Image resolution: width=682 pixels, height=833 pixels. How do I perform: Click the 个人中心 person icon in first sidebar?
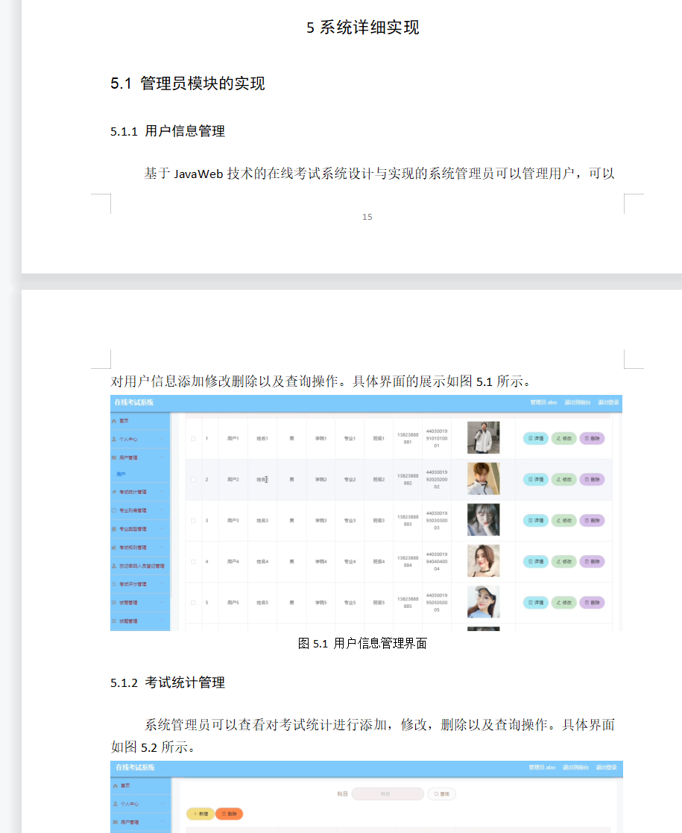(x=114, y=440)
